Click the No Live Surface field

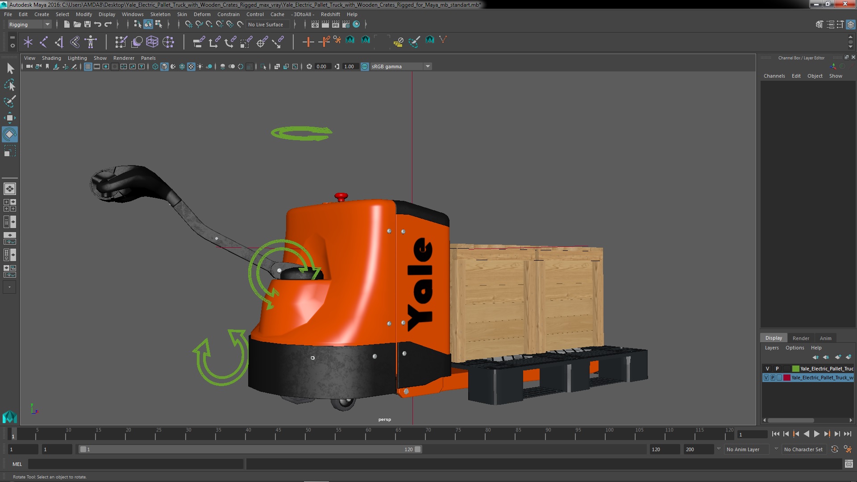pos(268,25)
